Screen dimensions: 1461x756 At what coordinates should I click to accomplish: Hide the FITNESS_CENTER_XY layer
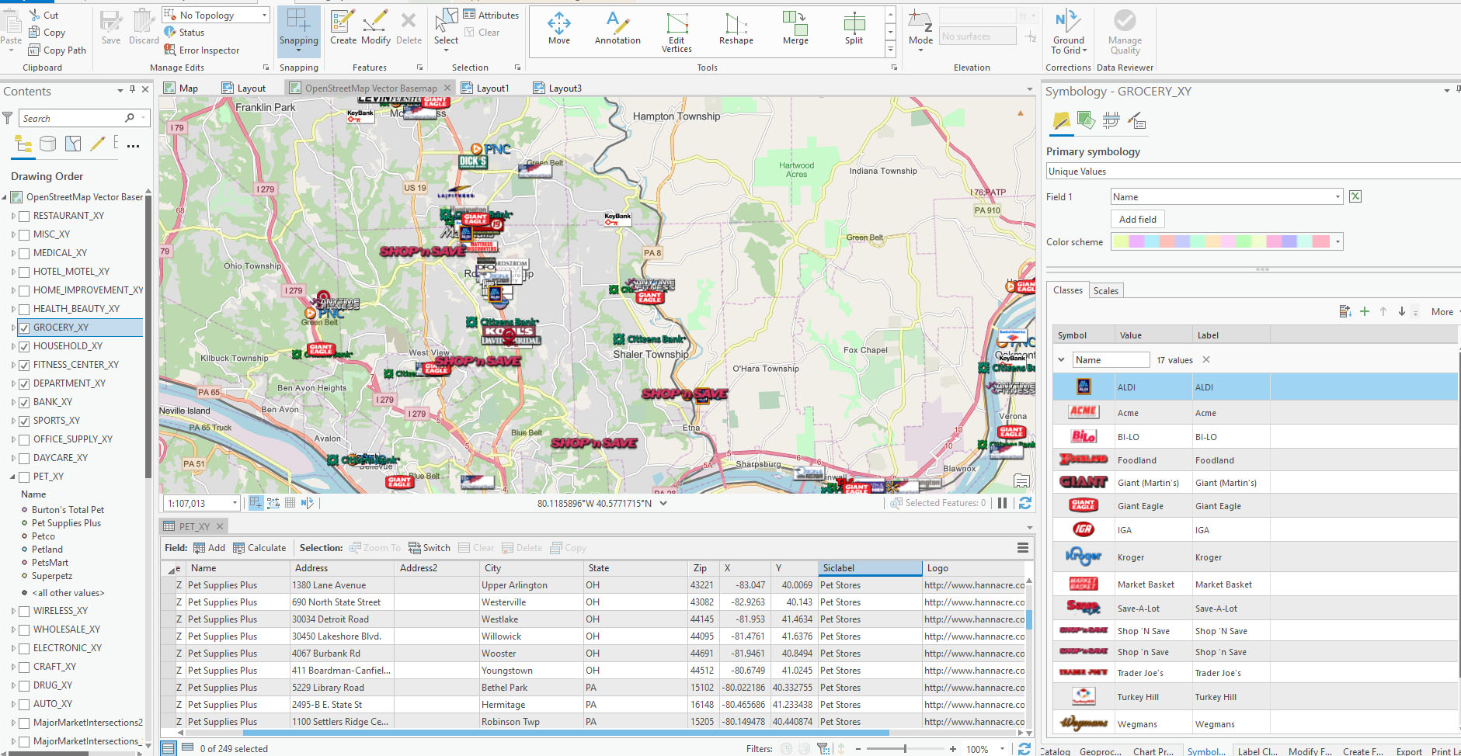24,365
